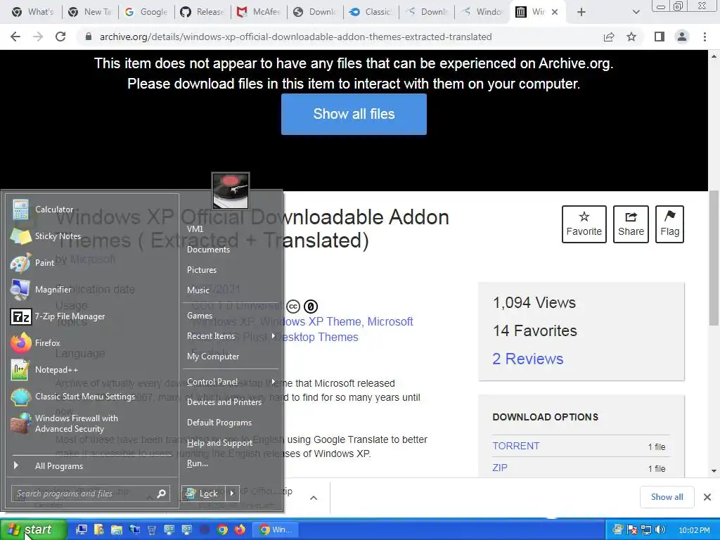This screenshot has width=720, height=540.
Task: Open Documents from the start menu
Action: pos(231,250)
